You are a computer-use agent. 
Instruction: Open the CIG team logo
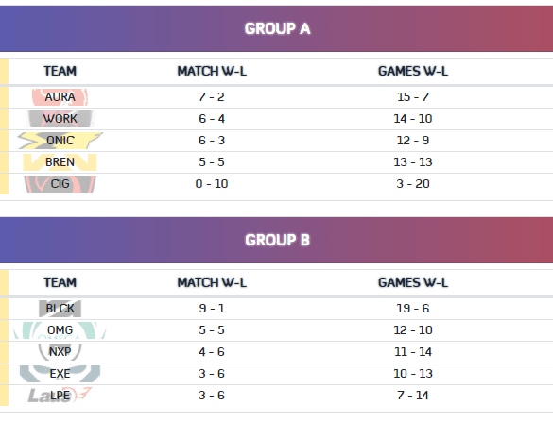click(60, 184)
